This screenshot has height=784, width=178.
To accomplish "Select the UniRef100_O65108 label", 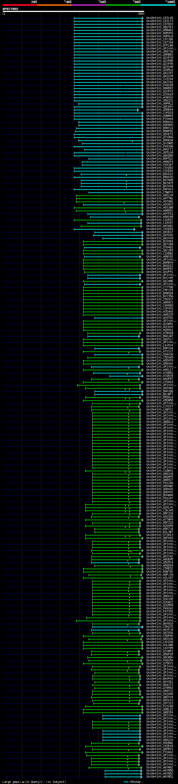I will click(160, 152).
